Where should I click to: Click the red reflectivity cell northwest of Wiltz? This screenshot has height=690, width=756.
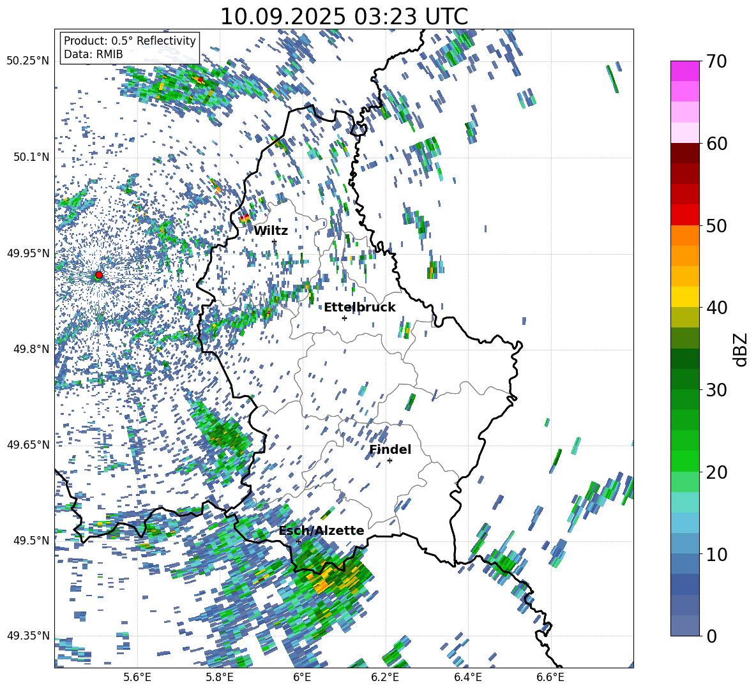245,218
